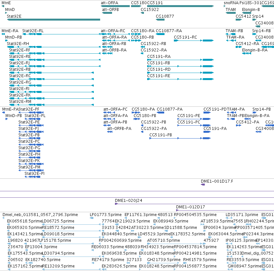Image resolution: width=274 pixels, height=271 pixels.
Task: Click the Stat92E-PF protein label
Action: click(29, 109)
